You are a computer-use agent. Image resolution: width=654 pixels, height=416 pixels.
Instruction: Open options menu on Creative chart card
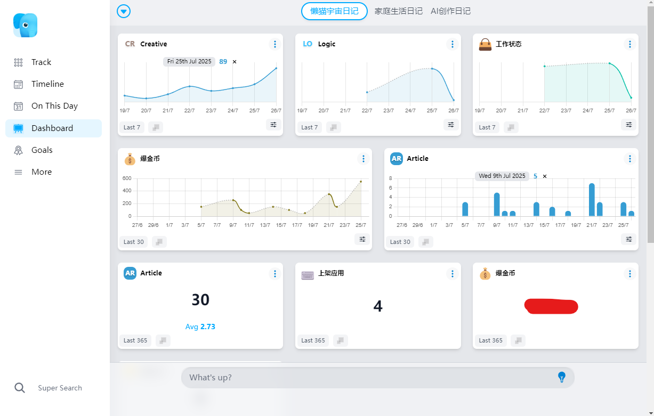pos(274,44)
